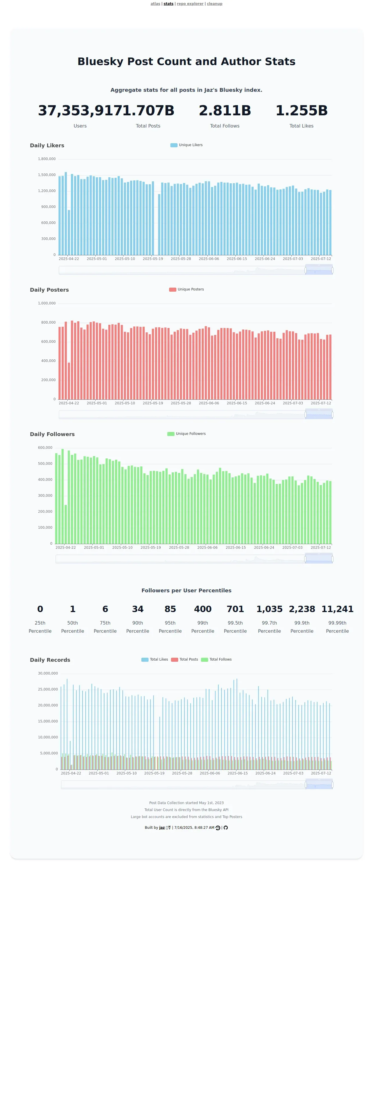This screenshot has height=1119, width=373.
Task: Click the 85 percentile value
Action: tap(170, 609)
